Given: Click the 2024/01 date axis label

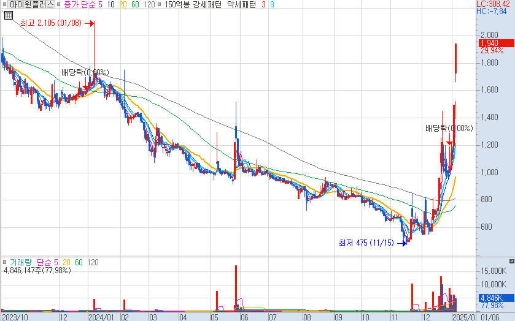Looking at the screenshot, I should coord(101,317).
